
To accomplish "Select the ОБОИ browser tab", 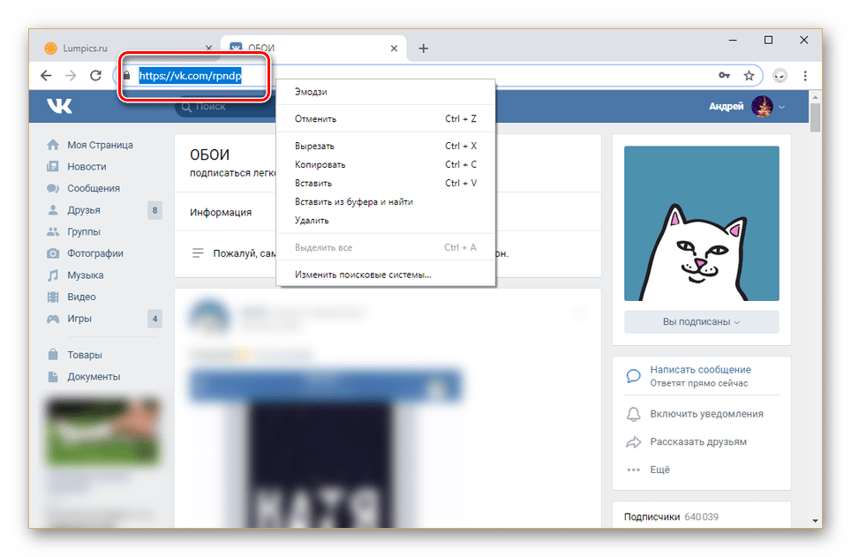I will coord(314,49).
